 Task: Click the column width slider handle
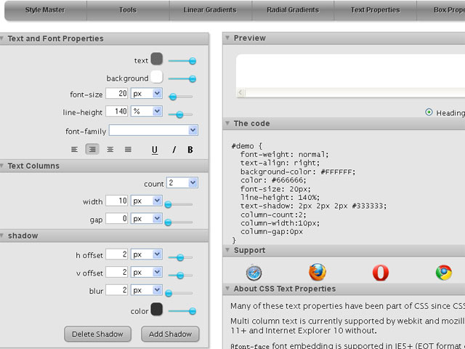tap(168, 204)
